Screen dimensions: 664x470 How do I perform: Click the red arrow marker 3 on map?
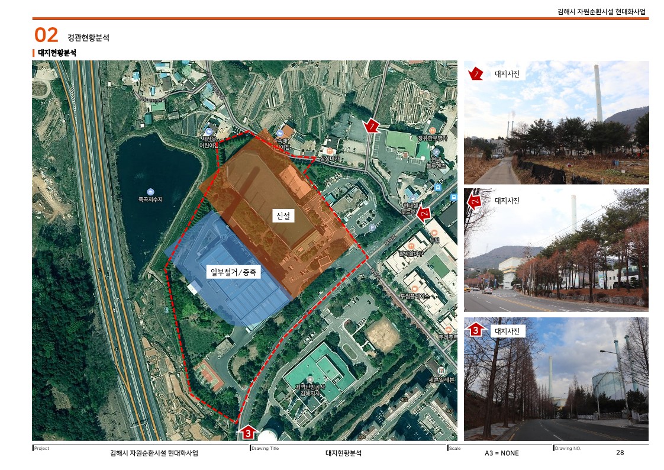click(248, 433)
